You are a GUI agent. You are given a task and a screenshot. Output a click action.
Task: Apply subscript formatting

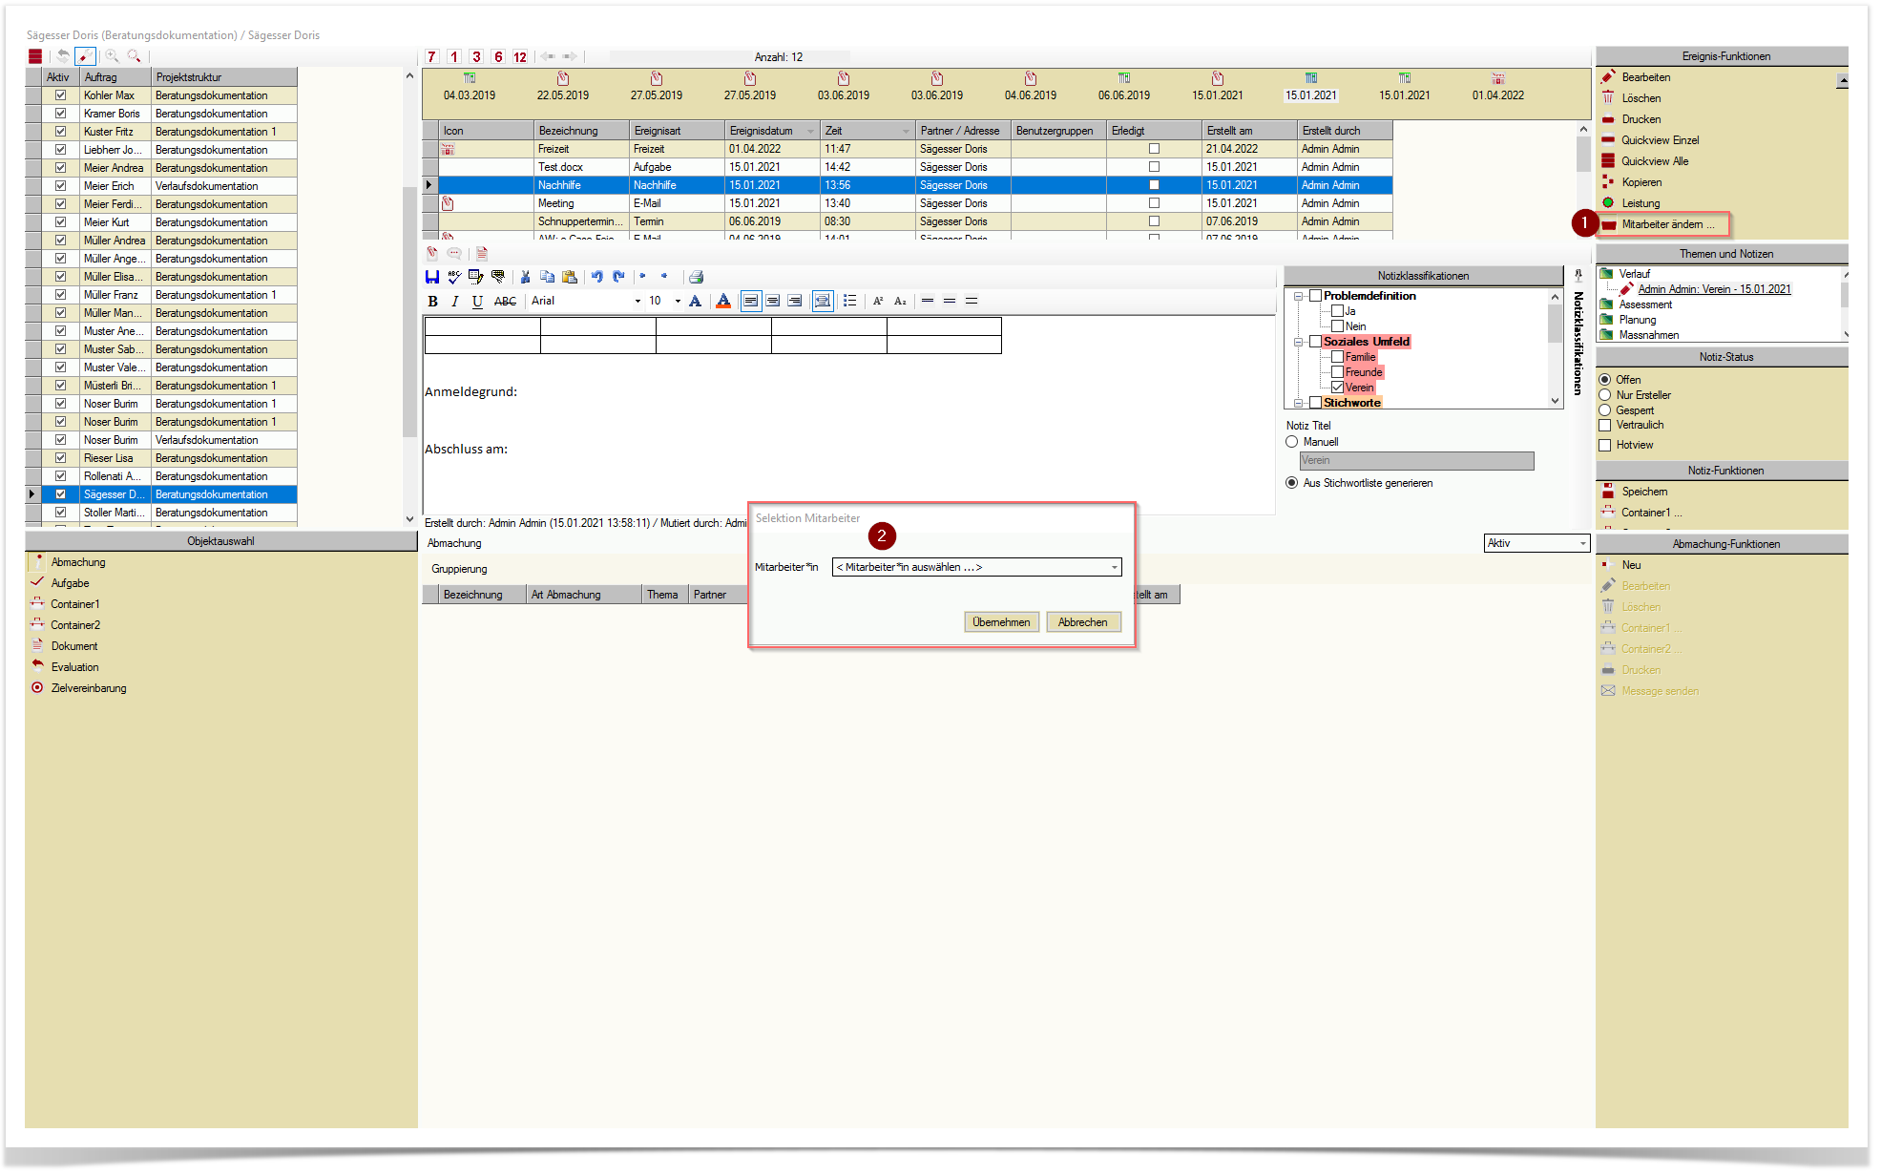pyautogui.click(x=900, y=302)
